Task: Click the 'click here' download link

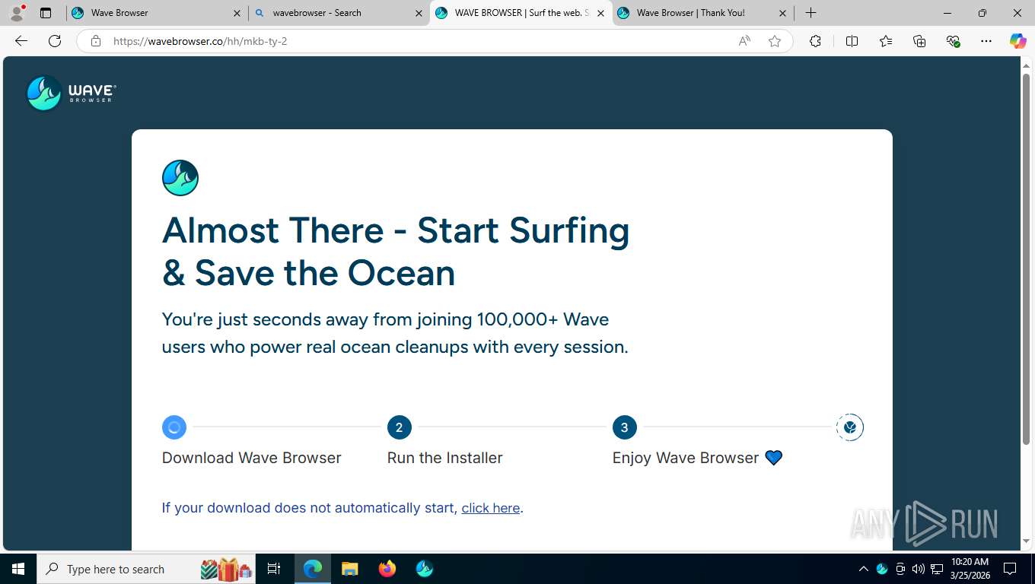Action: coord(491,508)
